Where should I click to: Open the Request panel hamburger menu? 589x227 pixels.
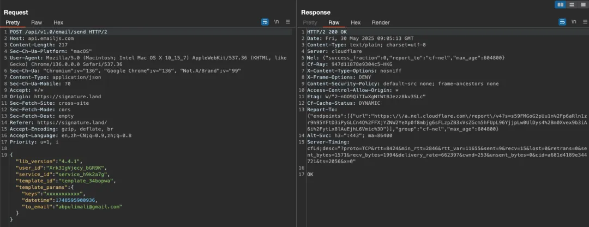(288, 22)
